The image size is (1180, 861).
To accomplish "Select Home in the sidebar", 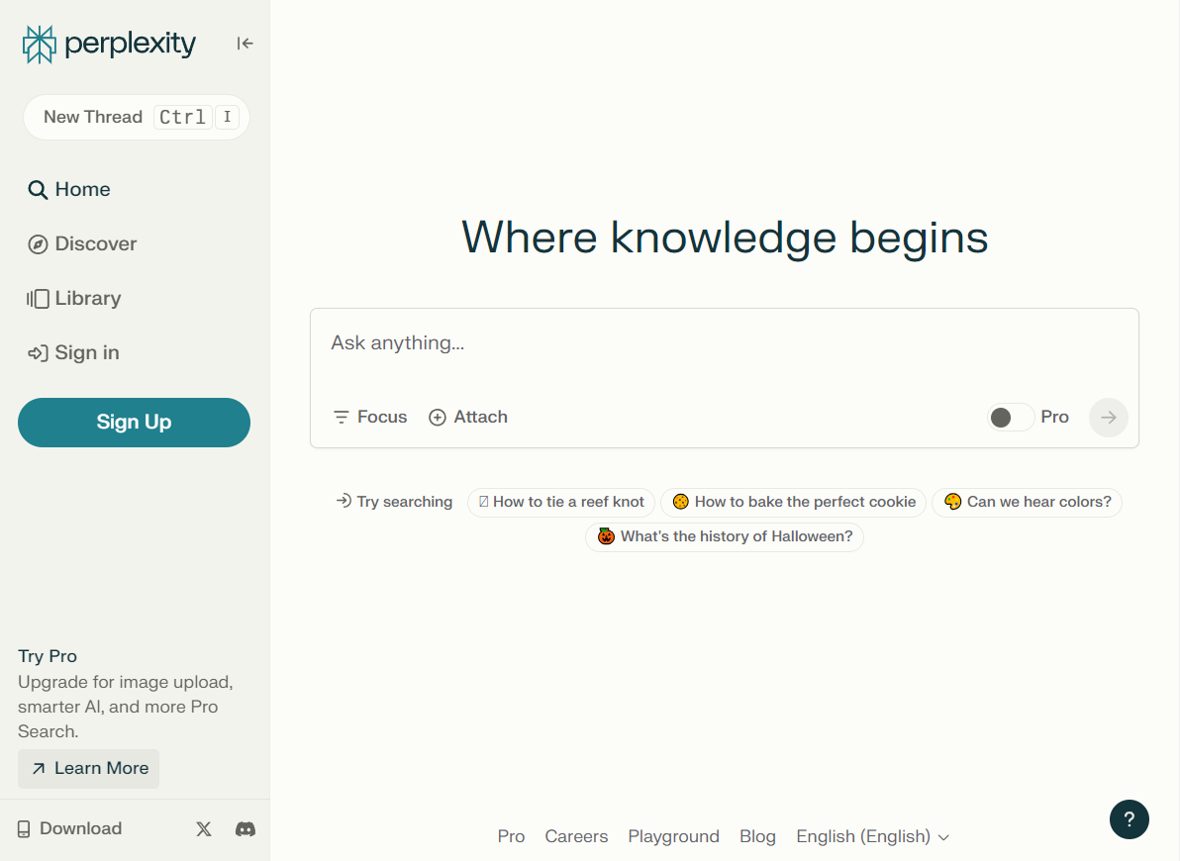I will pyautogui.click(x=69, y=190).
